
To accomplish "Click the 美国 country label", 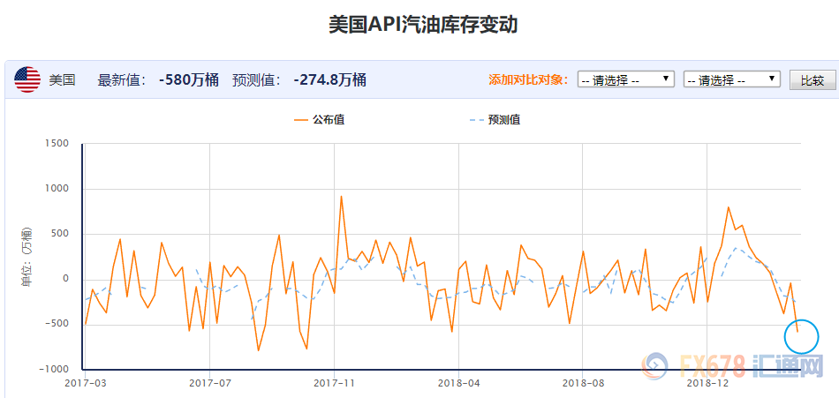I will (x=62, y=80).
